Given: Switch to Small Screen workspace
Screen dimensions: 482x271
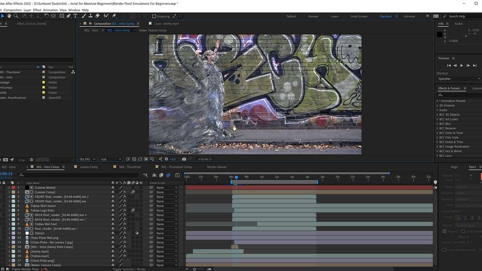Looking at the screenshot, I should (359, 16).
